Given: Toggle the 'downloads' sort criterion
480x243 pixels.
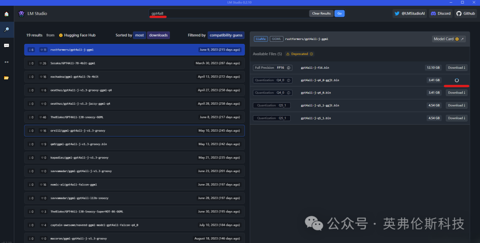Looking at the screenshot, I should 158,35.
